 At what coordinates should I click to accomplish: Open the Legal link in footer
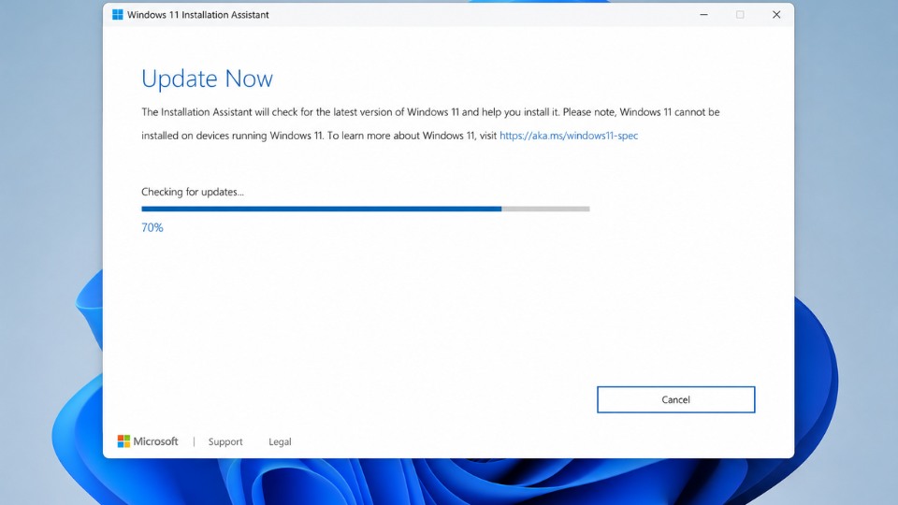(280, 441)
